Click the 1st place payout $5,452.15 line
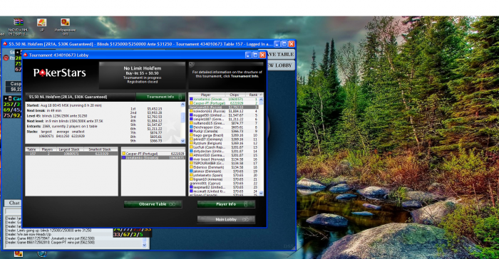Viewport: 499px width, 259px height. (146, 109)
